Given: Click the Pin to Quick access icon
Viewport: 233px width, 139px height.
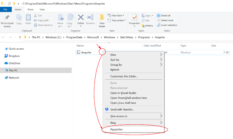Looking at the screenshot, I should point(7,18).
